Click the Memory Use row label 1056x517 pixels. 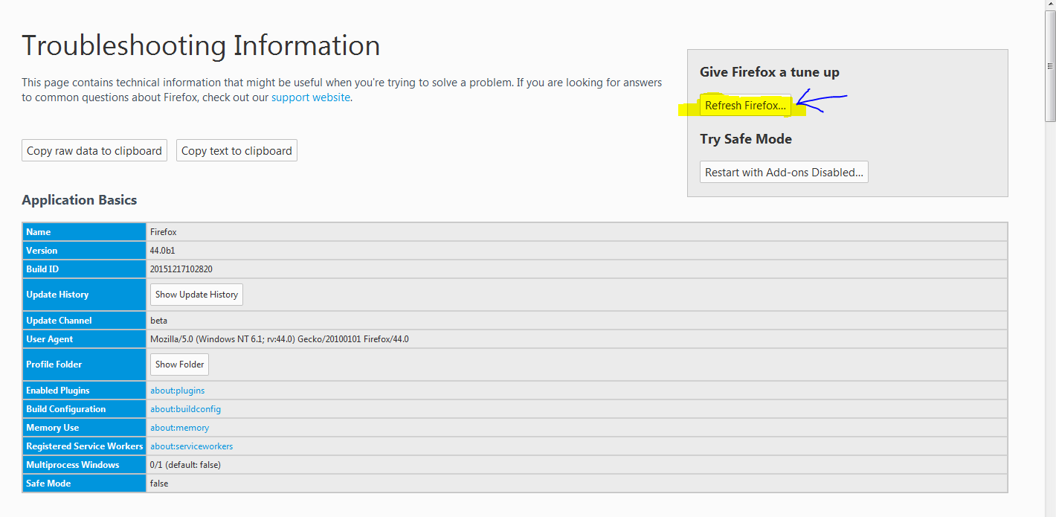coord(85,428)
